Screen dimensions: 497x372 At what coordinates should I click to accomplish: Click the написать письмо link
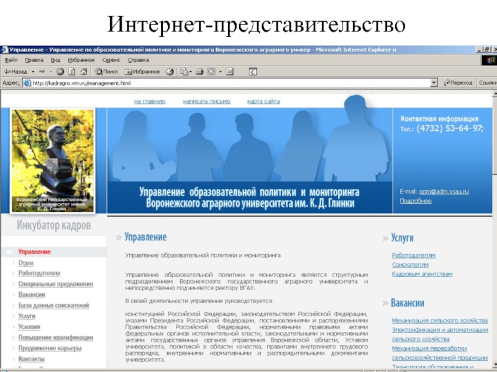[207, 102]
